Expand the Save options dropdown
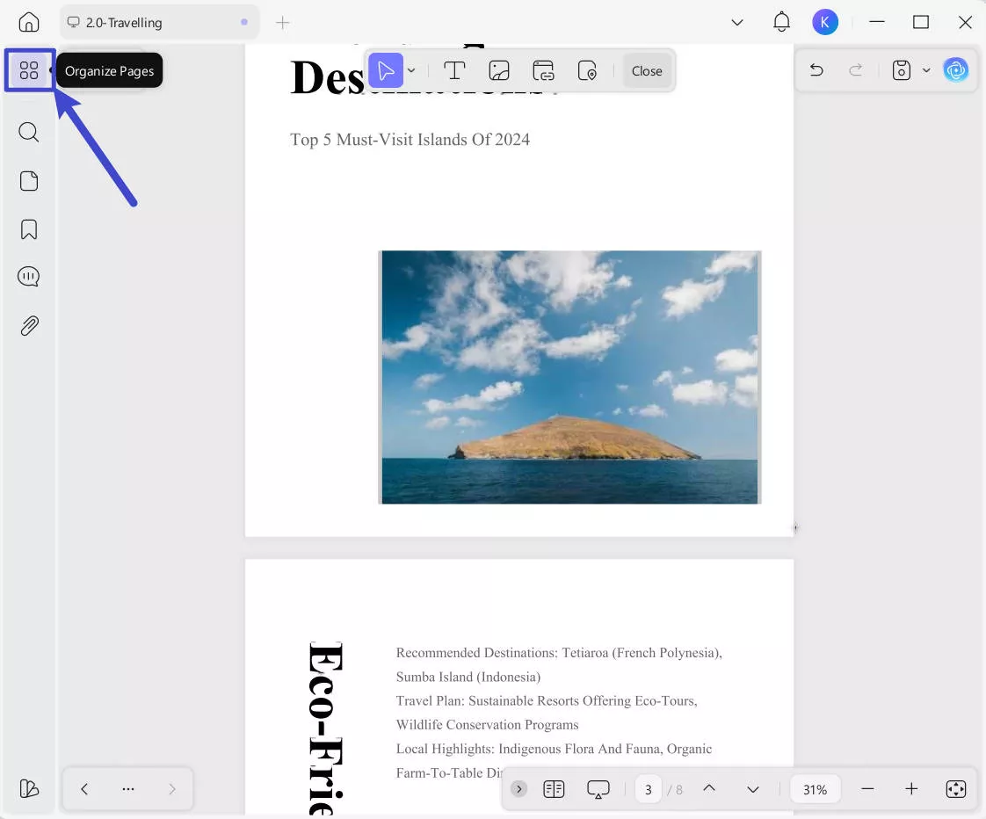 pos(926,70)
